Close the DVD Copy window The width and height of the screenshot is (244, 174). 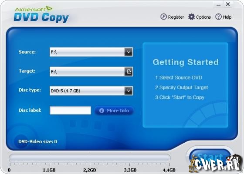(x=228, y=4)
